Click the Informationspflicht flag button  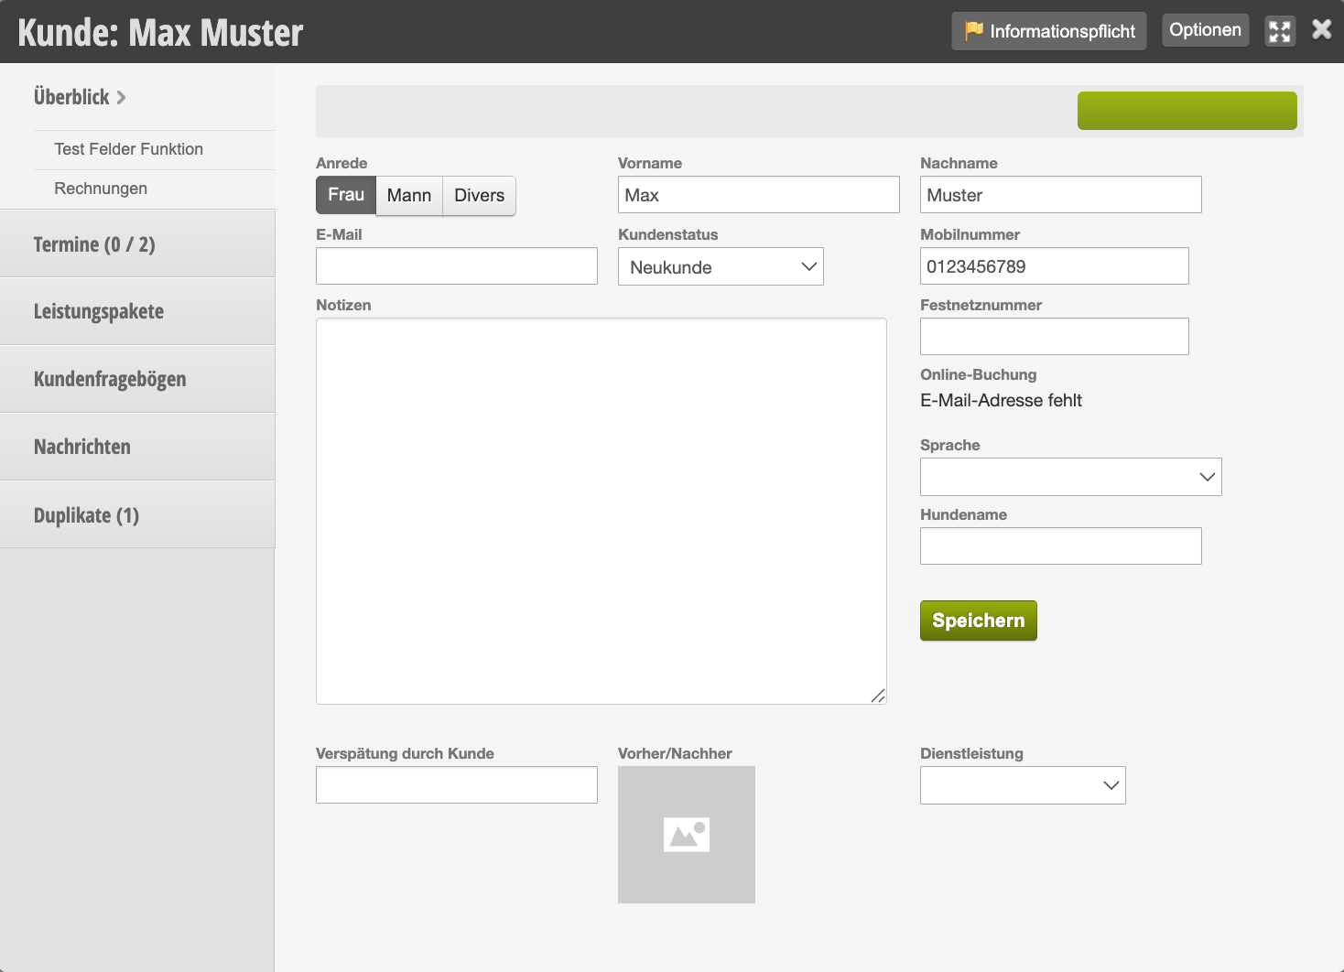coord(1048,31)
